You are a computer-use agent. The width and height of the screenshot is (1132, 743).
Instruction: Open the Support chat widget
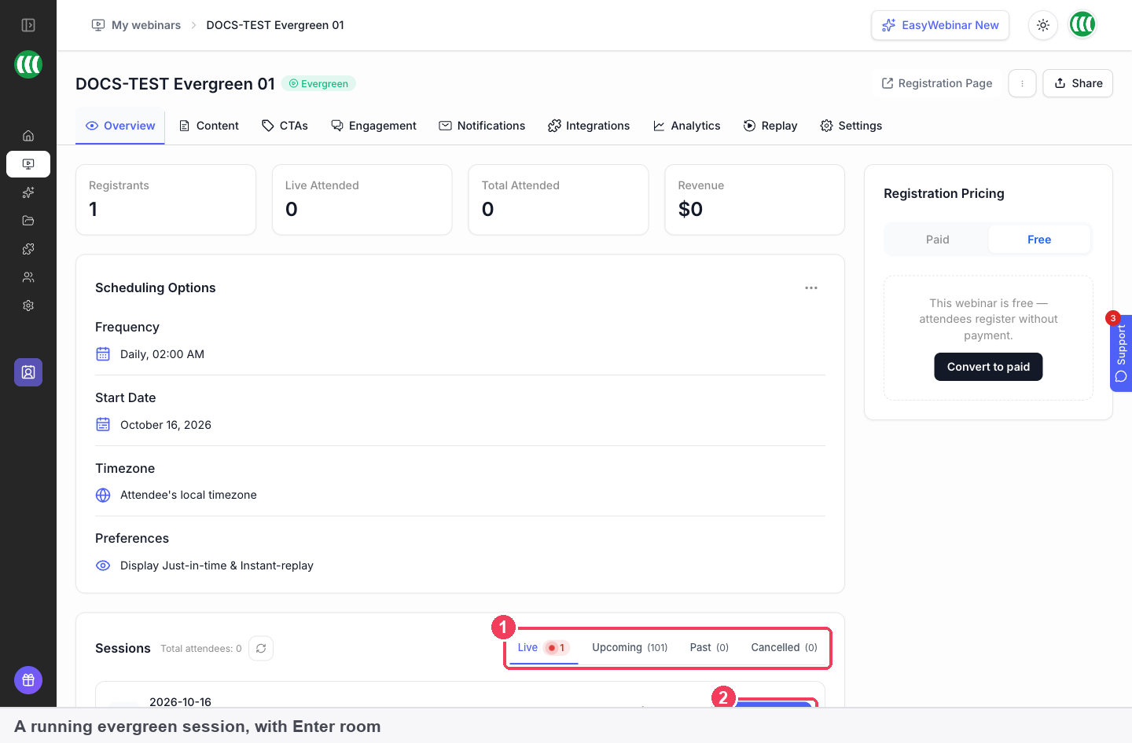[x=1121, y=353]
